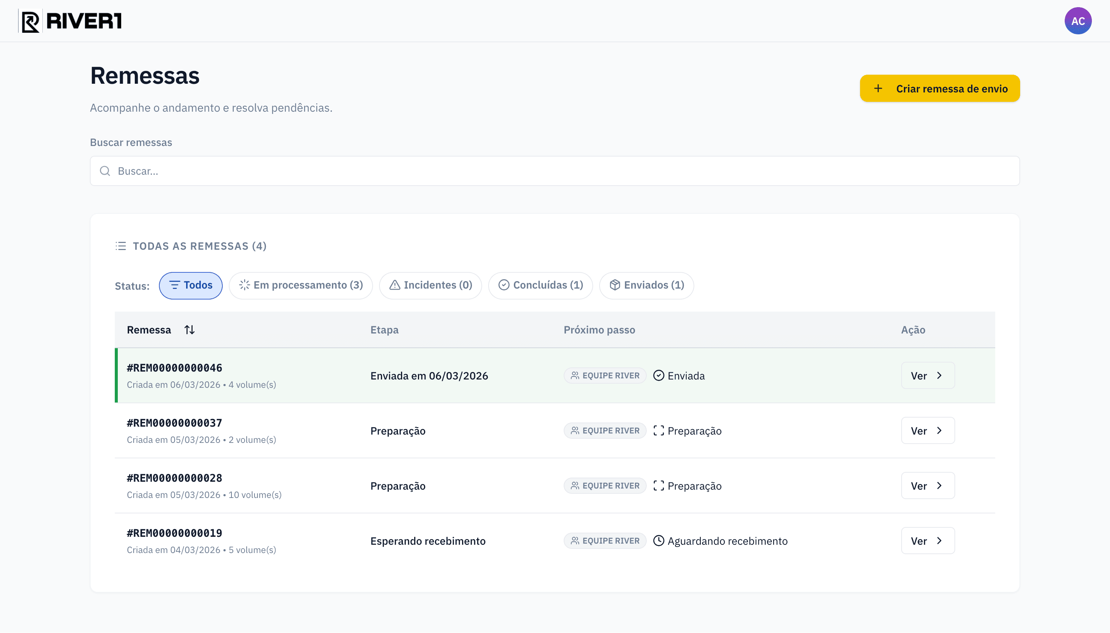Screen dimensions: 1110x633
Task: Click Ver for remessa #REM00000000028
Action: (x=927, y=486)
